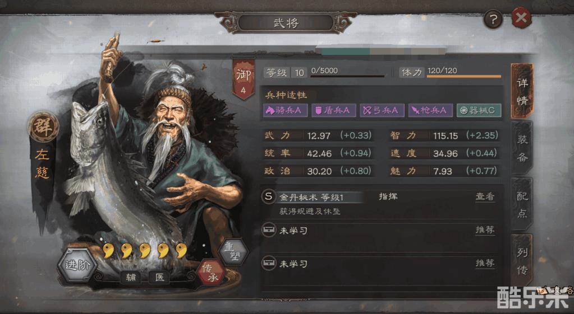Click the first empty skill slot icon
The height and width of the screenshot is (314, 574).
click(x=269, y=230)
